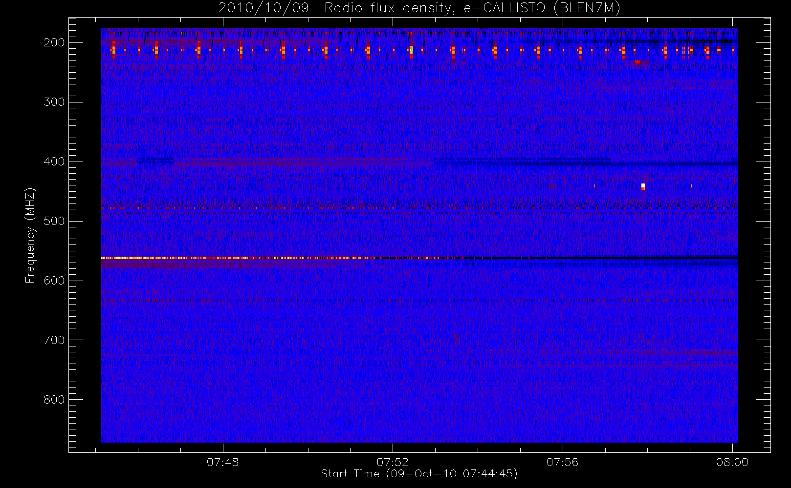Image resolution: width=791 pixels, height=488 pixels.
Task: Click the 400 frequency tick label
Action: pyautogui.click(x=54, y=162)
